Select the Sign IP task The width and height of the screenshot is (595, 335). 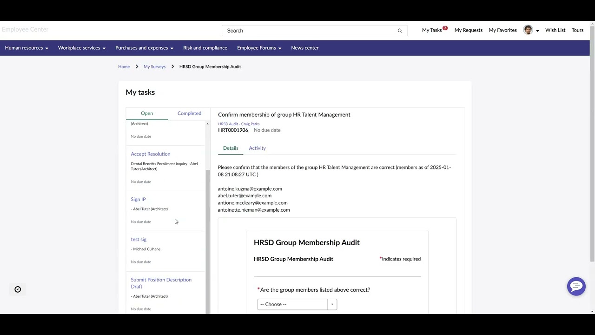(x=138, y=199)
